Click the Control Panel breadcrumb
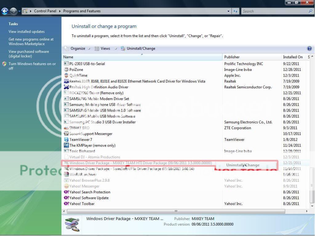This screenshot has width=315, height=236. tap(45, 11)
